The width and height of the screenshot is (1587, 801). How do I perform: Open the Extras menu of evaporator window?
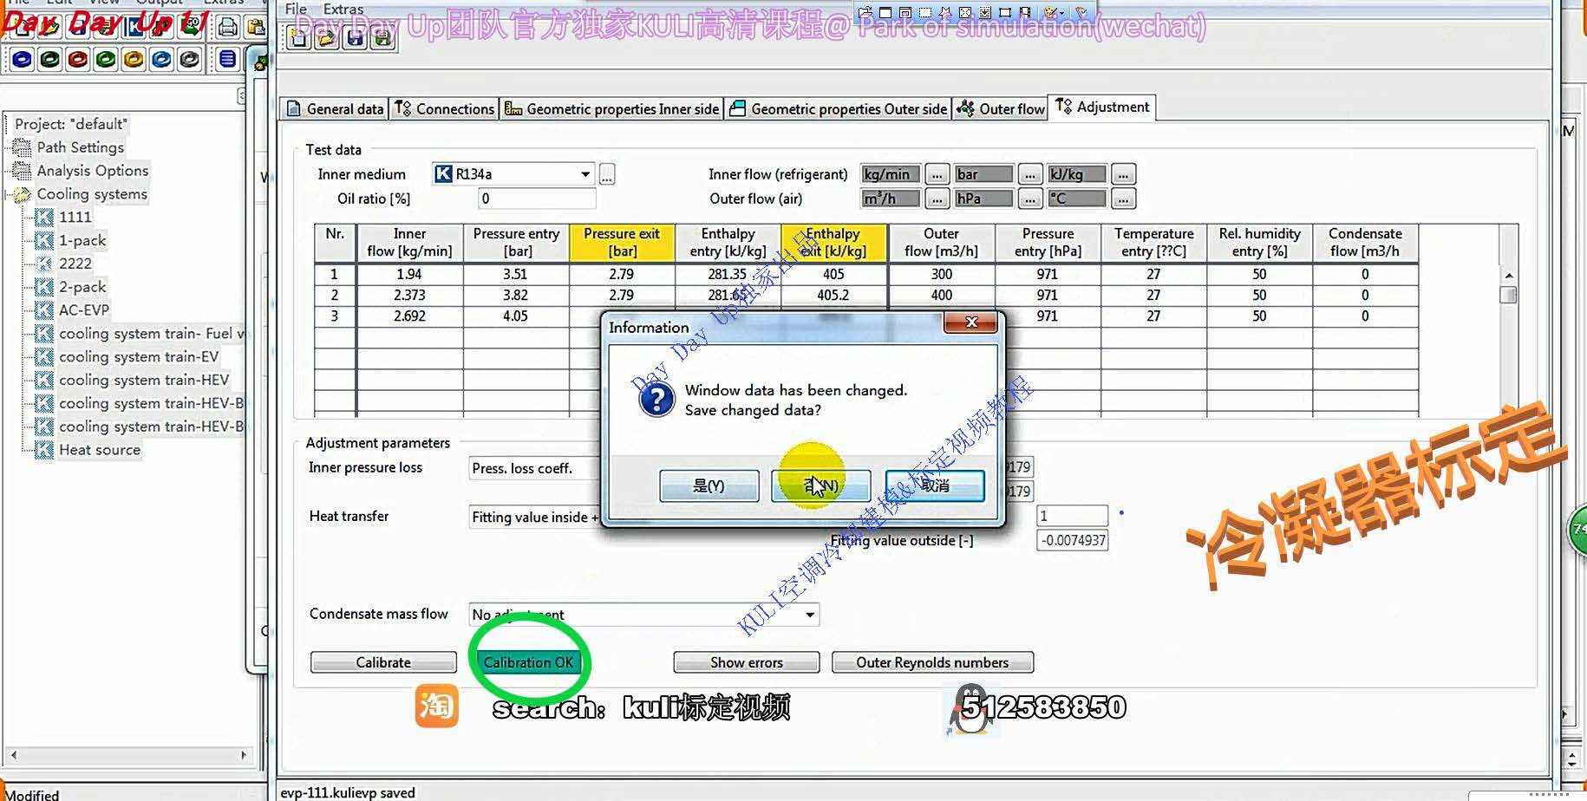pyautogui.click(x=343, y=9)
